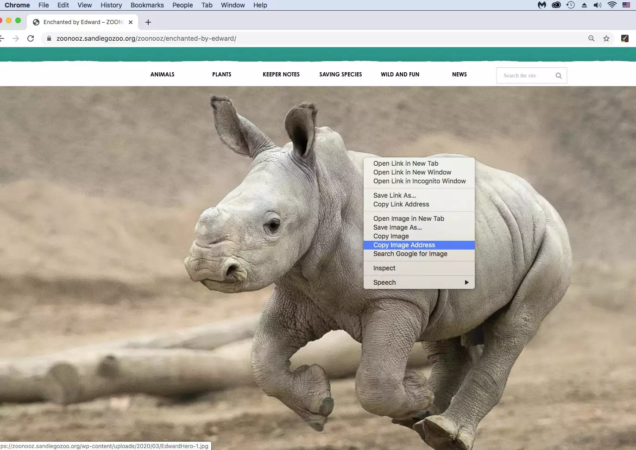Select Inspect from the context menu

(384, 268)
